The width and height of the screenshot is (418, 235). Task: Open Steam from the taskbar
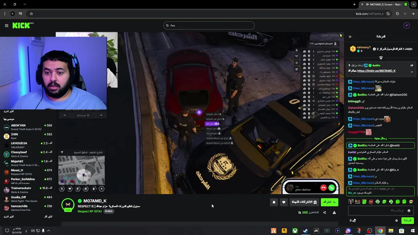point(305,231)
